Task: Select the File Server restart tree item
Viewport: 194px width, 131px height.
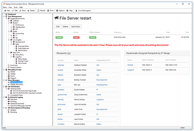Action: [x=16, y=82]
